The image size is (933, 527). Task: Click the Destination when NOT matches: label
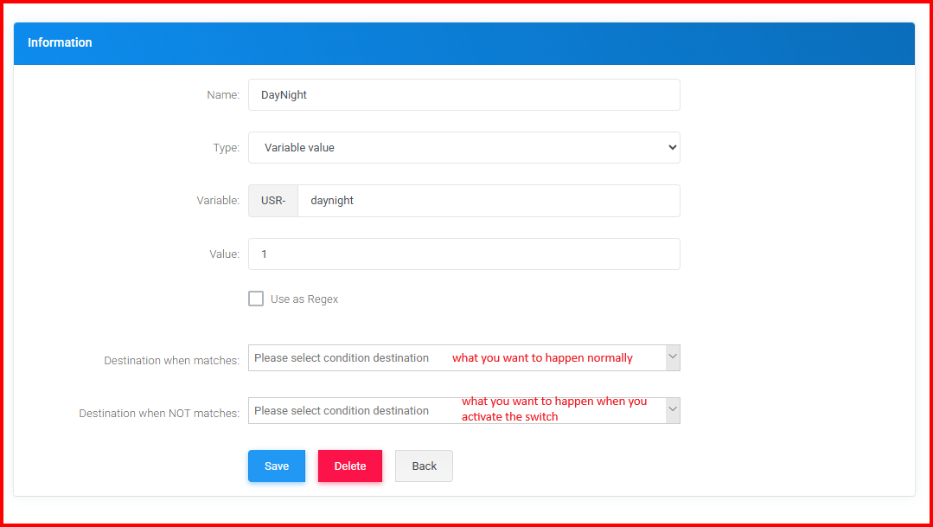click(159, 414)
